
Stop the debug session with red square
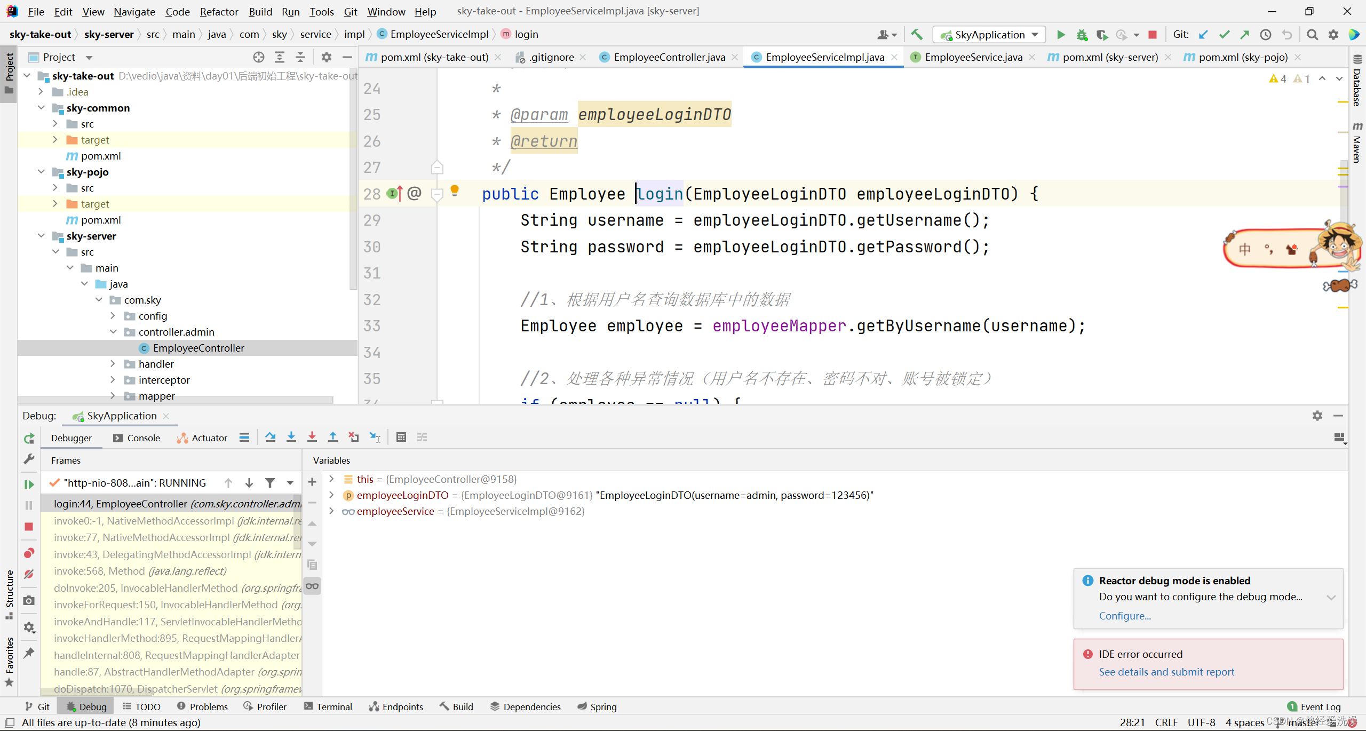pyautogui.click(x=29, y=527)
